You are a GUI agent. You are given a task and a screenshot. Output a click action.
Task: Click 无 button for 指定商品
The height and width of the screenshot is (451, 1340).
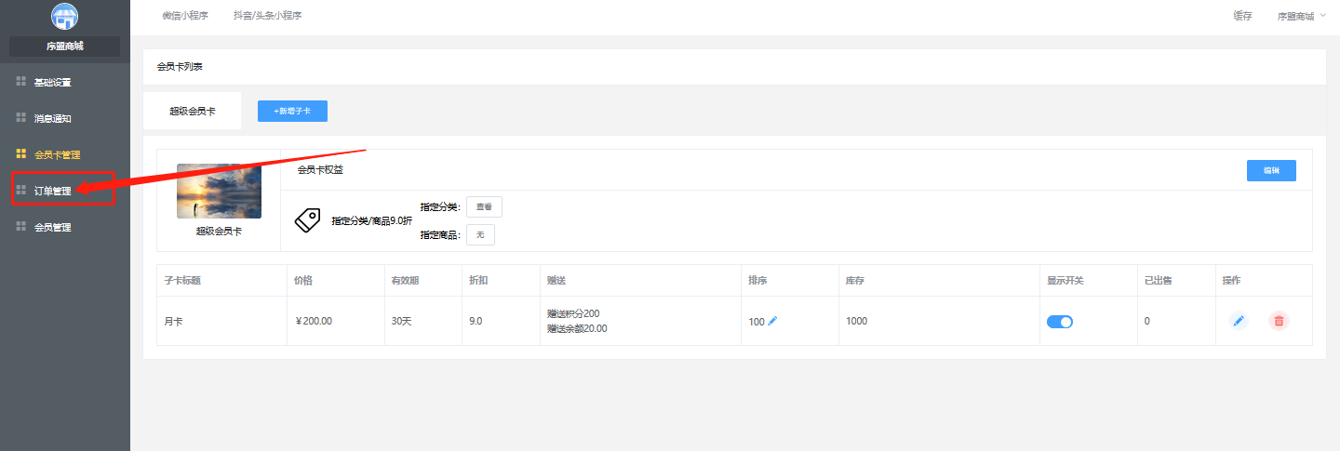point(480,235)
